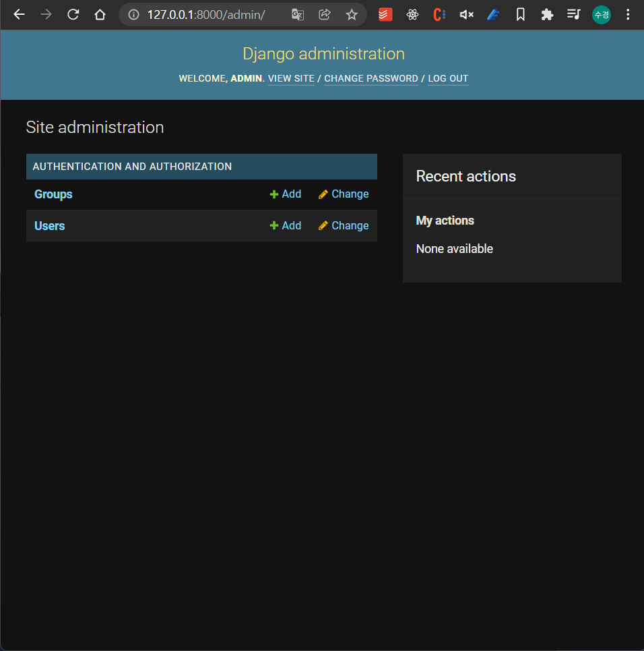Click Change link for Users
The height and width of the screenshot is (651, 644).
click(x=344, y=225)
